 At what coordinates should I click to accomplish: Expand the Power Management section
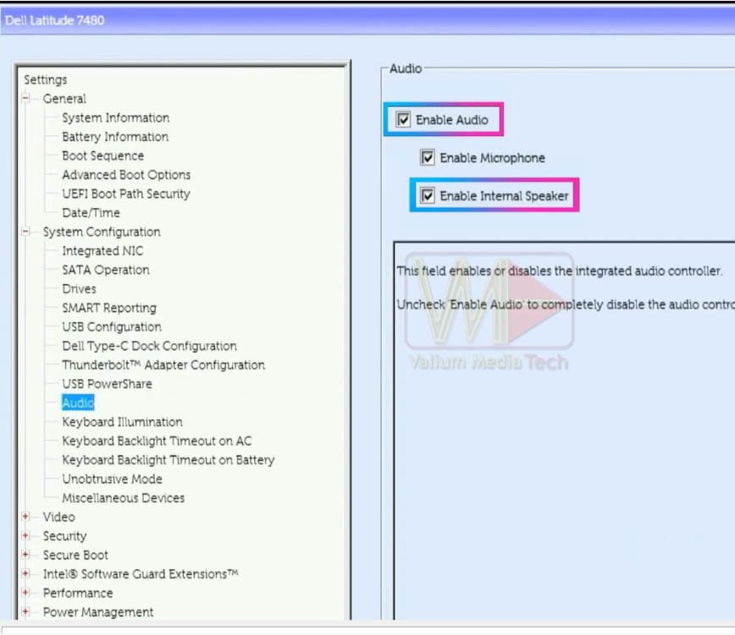[25, 612]
